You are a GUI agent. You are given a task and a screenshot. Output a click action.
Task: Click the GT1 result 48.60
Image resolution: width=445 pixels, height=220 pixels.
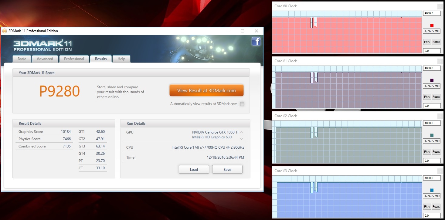coord(100,132)
